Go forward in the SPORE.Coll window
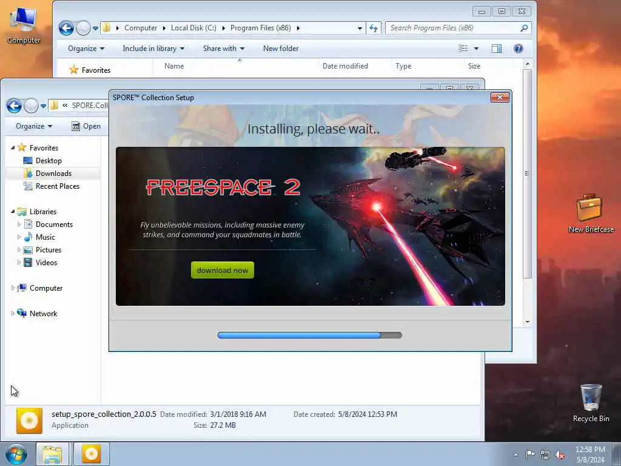Image resolution: width=621 pixels, height=466 pixels. [x=31, y=106]
